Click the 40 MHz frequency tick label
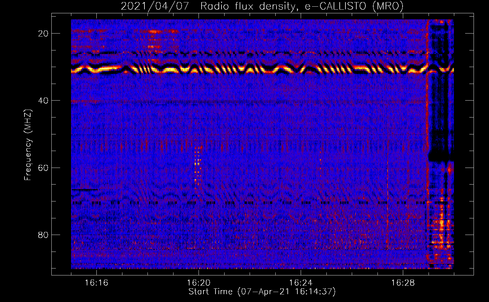The height and width of the screenshot is (302, 489). (43, 101)
